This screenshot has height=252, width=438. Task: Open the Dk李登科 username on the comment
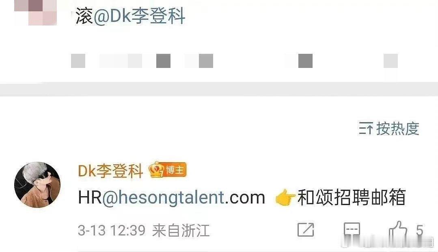[111, 170]
